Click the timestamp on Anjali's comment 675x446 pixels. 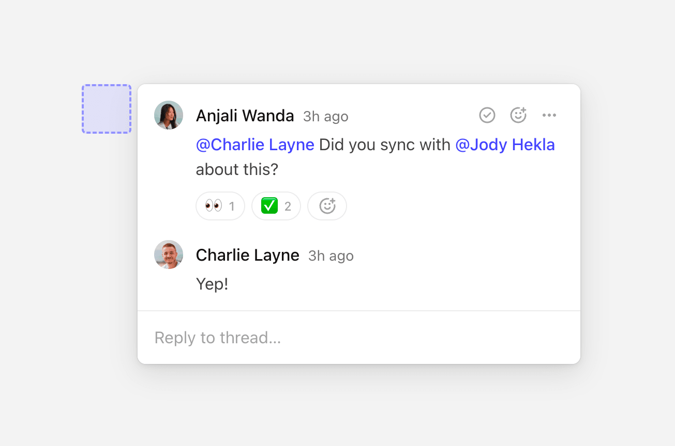[x=325, y=117]
